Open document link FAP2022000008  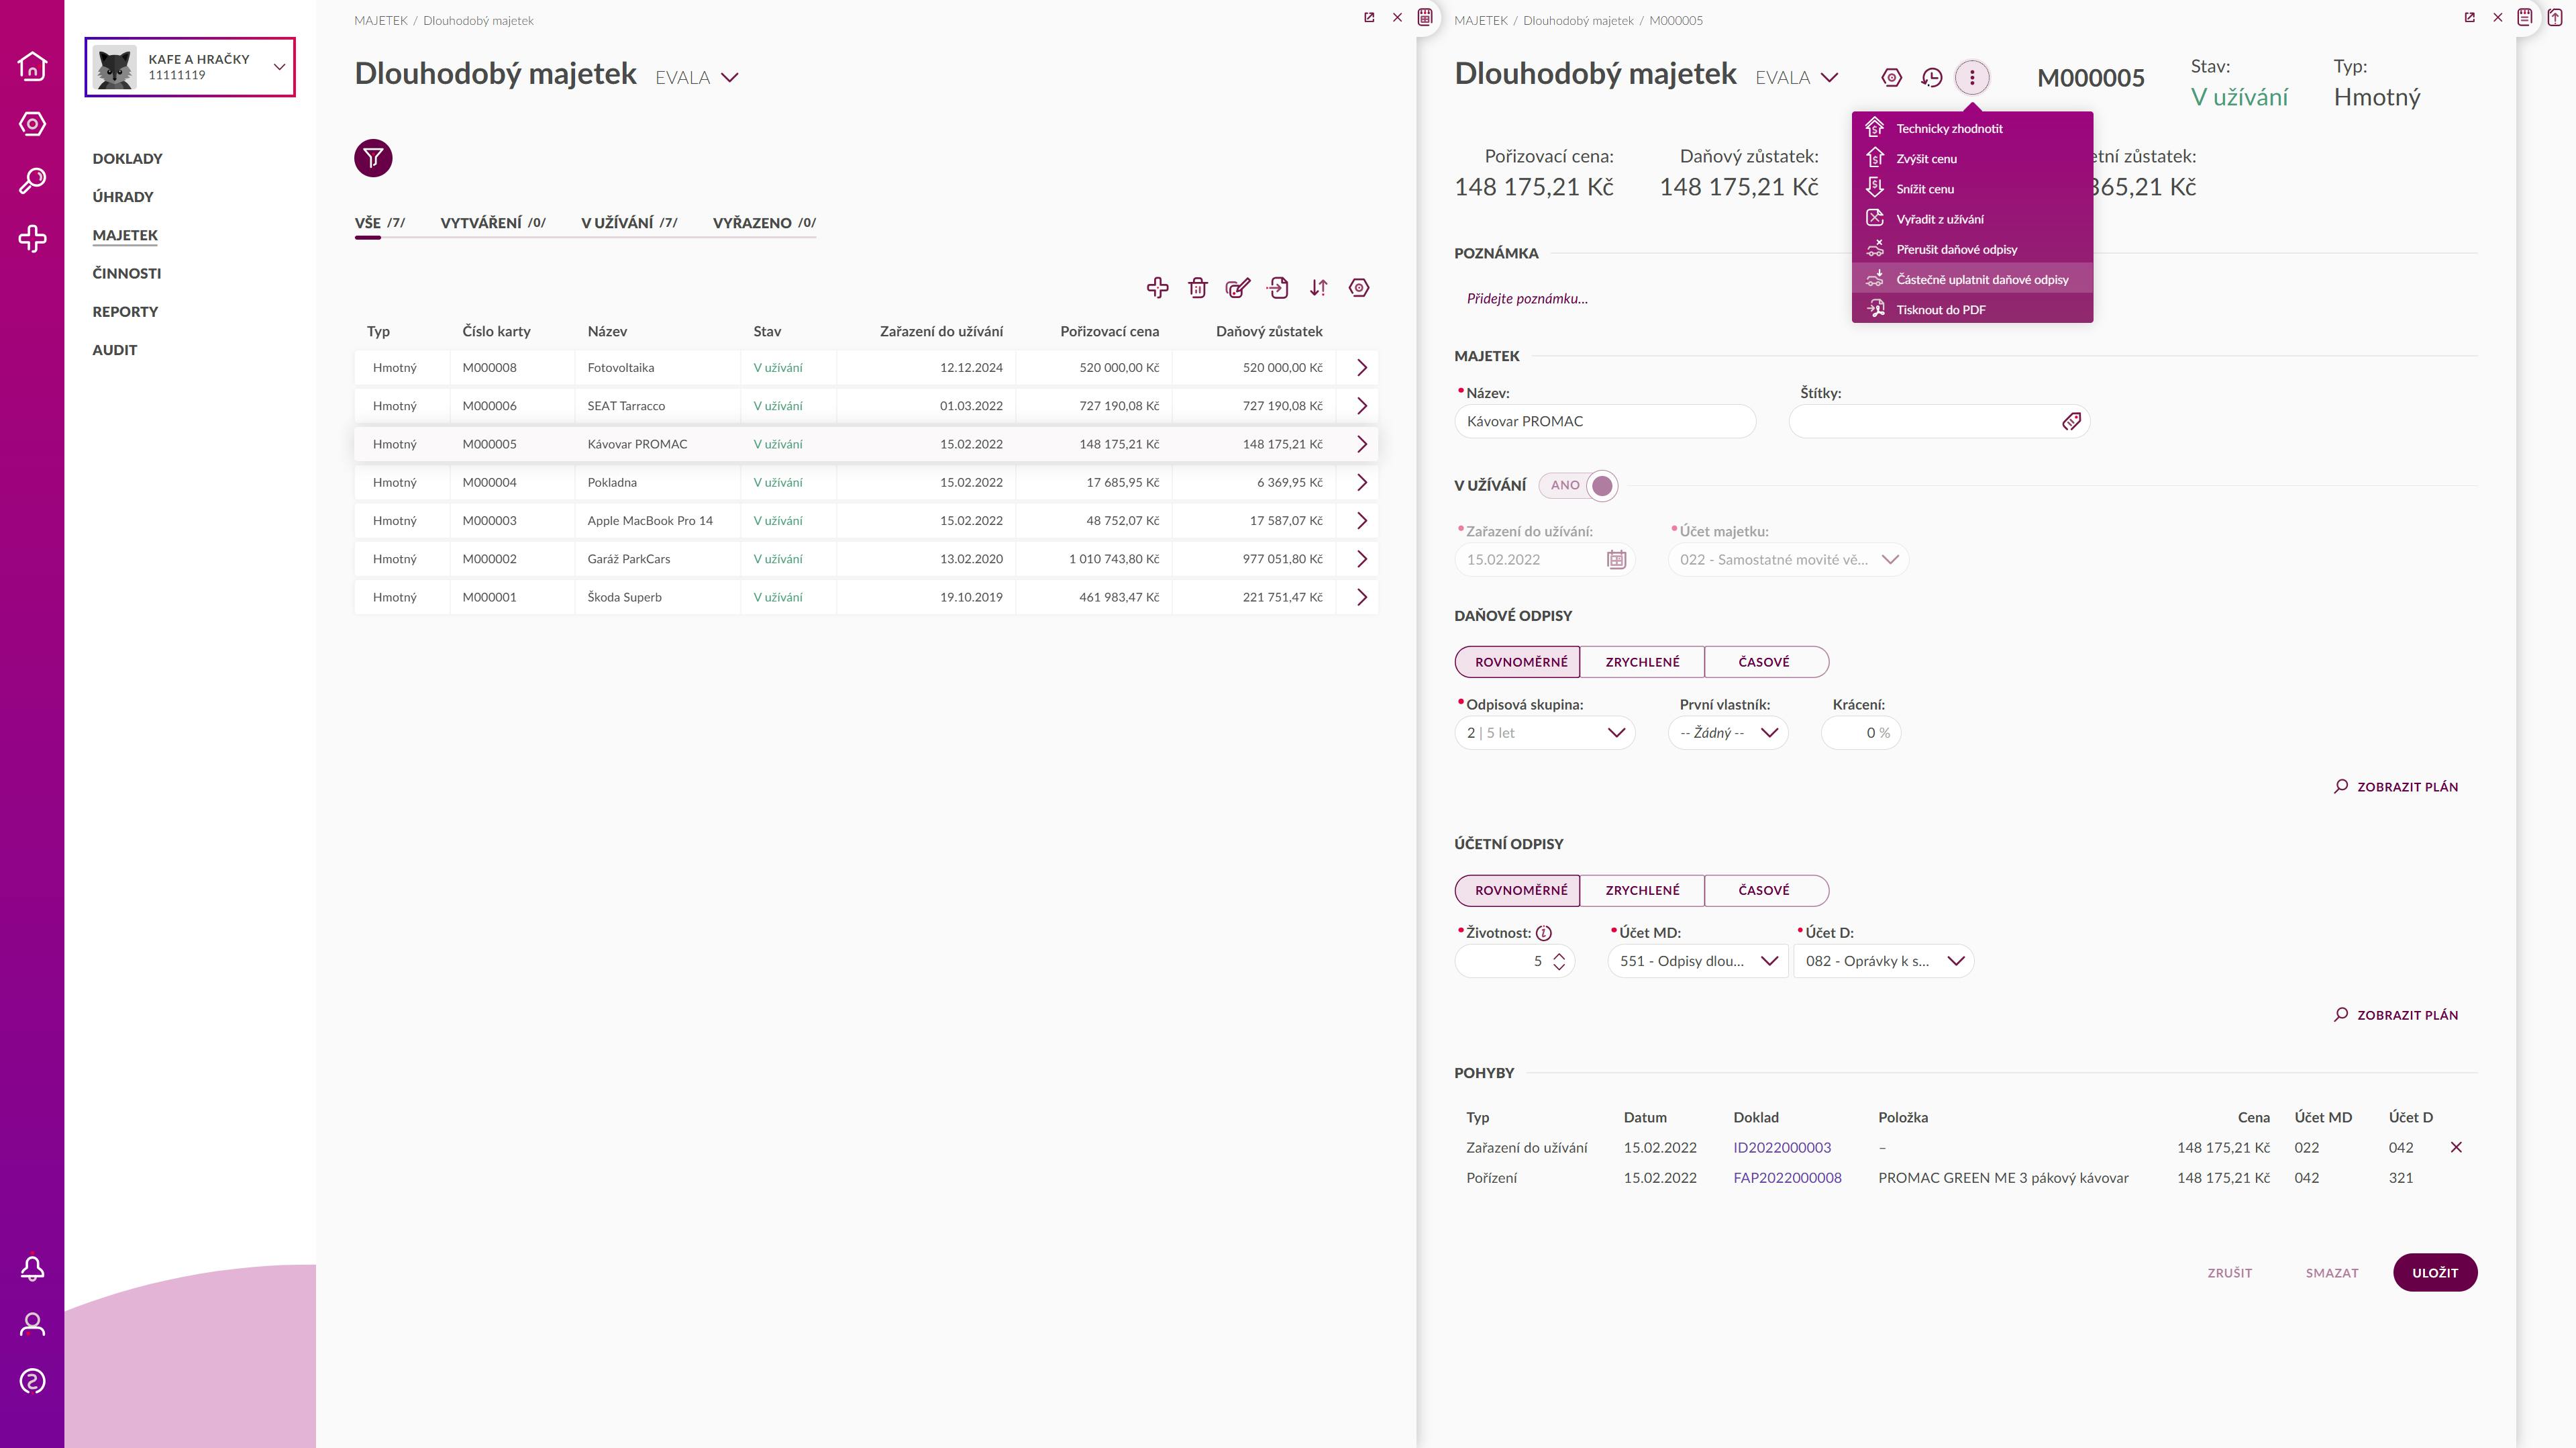point(1787,1178)
